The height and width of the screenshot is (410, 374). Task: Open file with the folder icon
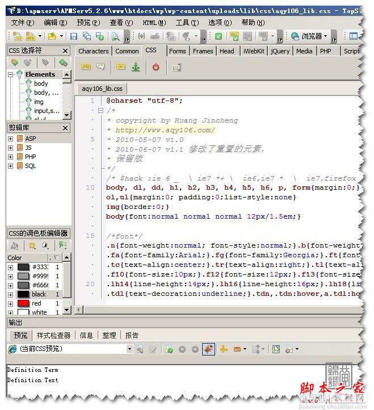52,36
